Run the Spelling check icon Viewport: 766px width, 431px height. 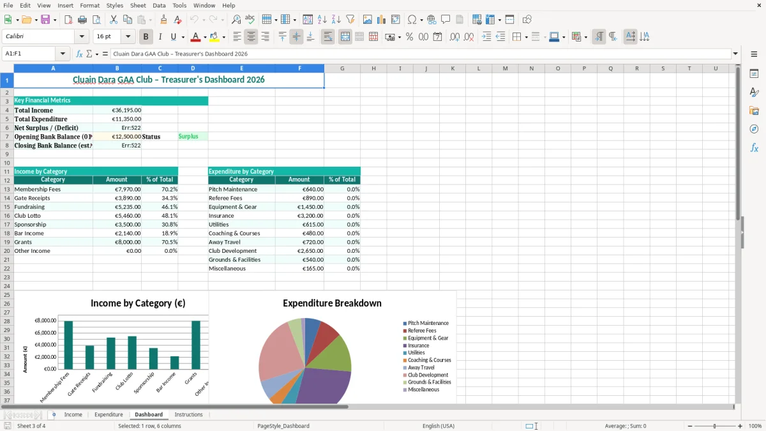click(250, 20)
